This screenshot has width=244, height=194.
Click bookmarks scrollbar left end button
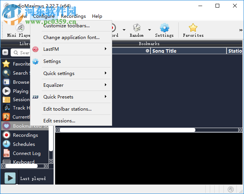(58, 130)
